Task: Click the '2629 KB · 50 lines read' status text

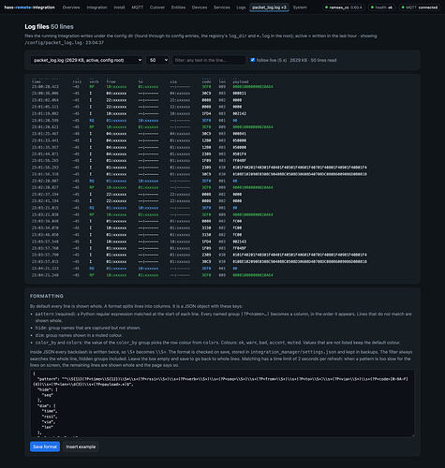Action: click(313, 60)
